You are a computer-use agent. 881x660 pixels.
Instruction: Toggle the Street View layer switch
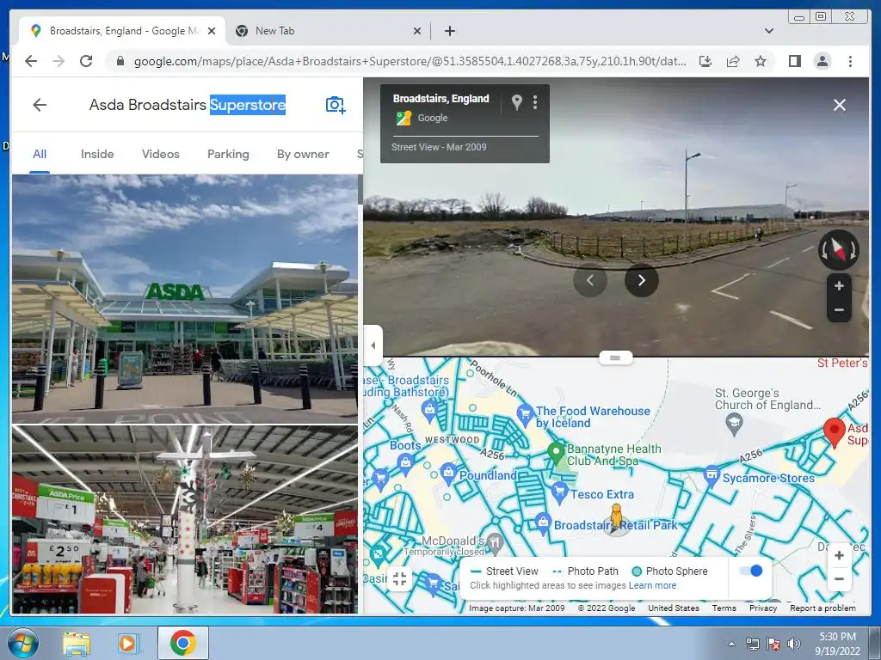(751, 571)
